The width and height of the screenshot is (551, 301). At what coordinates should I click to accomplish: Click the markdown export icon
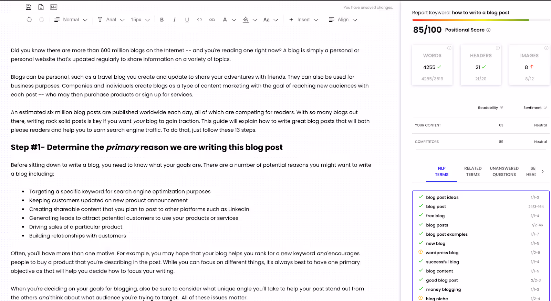click(53, 7)
